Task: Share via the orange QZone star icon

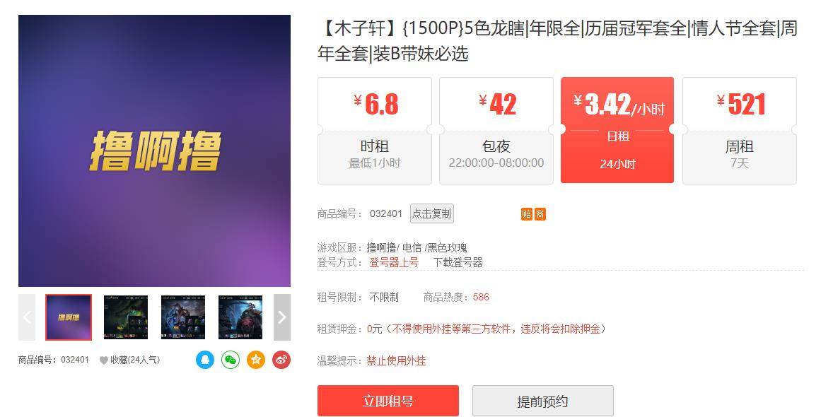Action: (x=255, y=360)
